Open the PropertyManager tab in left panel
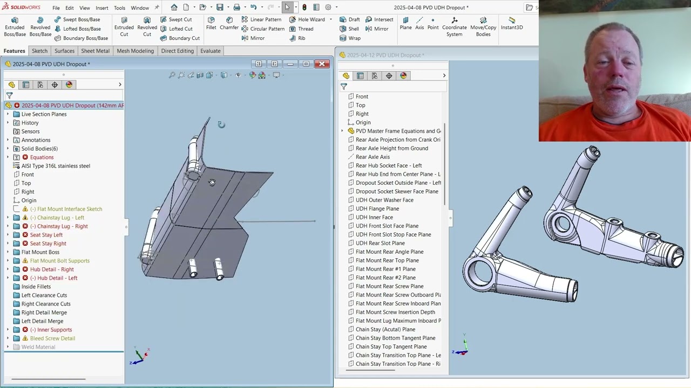Screen dimensions: 691x388 click(x=25, y=85)
